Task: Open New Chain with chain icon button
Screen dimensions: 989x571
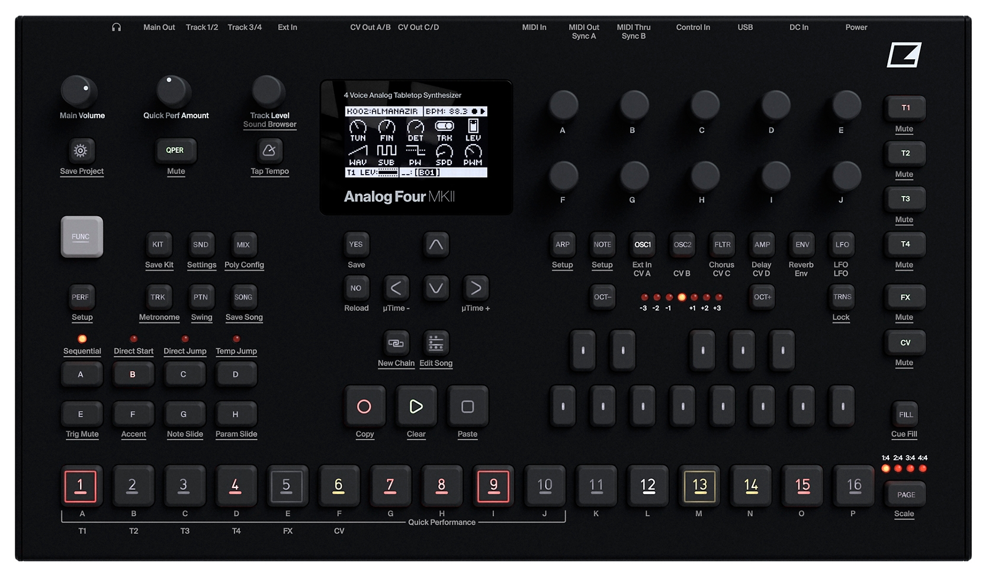Action: click(396, 343)
